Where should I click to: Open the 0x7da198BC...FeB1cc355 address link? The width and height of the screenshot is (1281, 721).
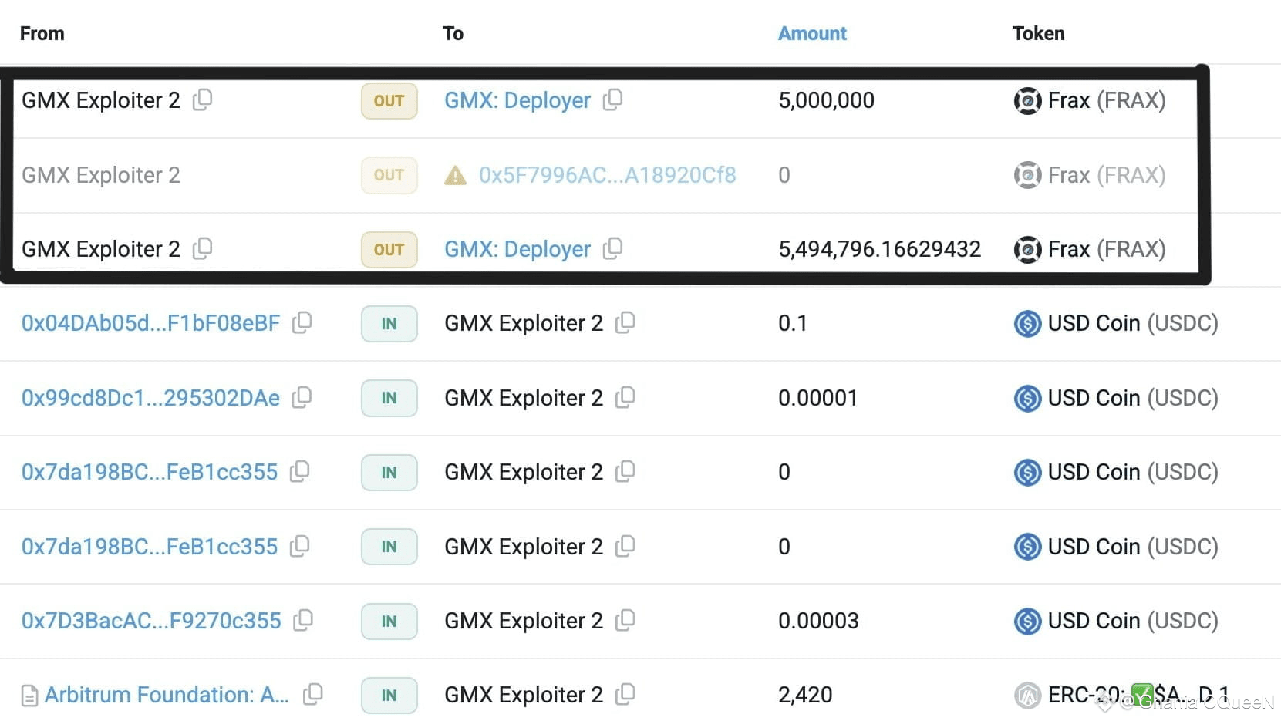tap(150, 472)
